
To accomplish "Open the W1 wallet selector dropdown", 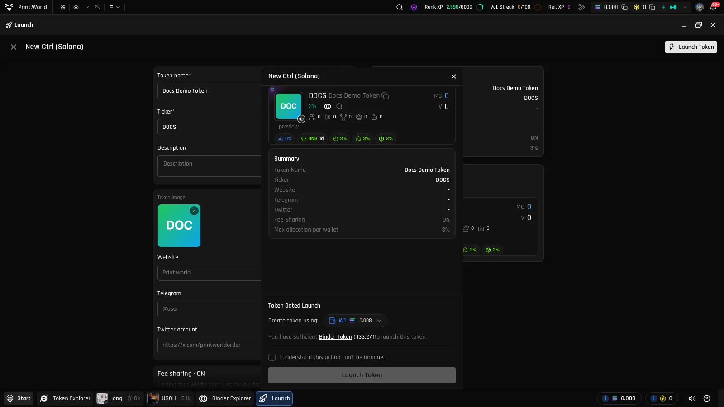I will tap(356, 321).
